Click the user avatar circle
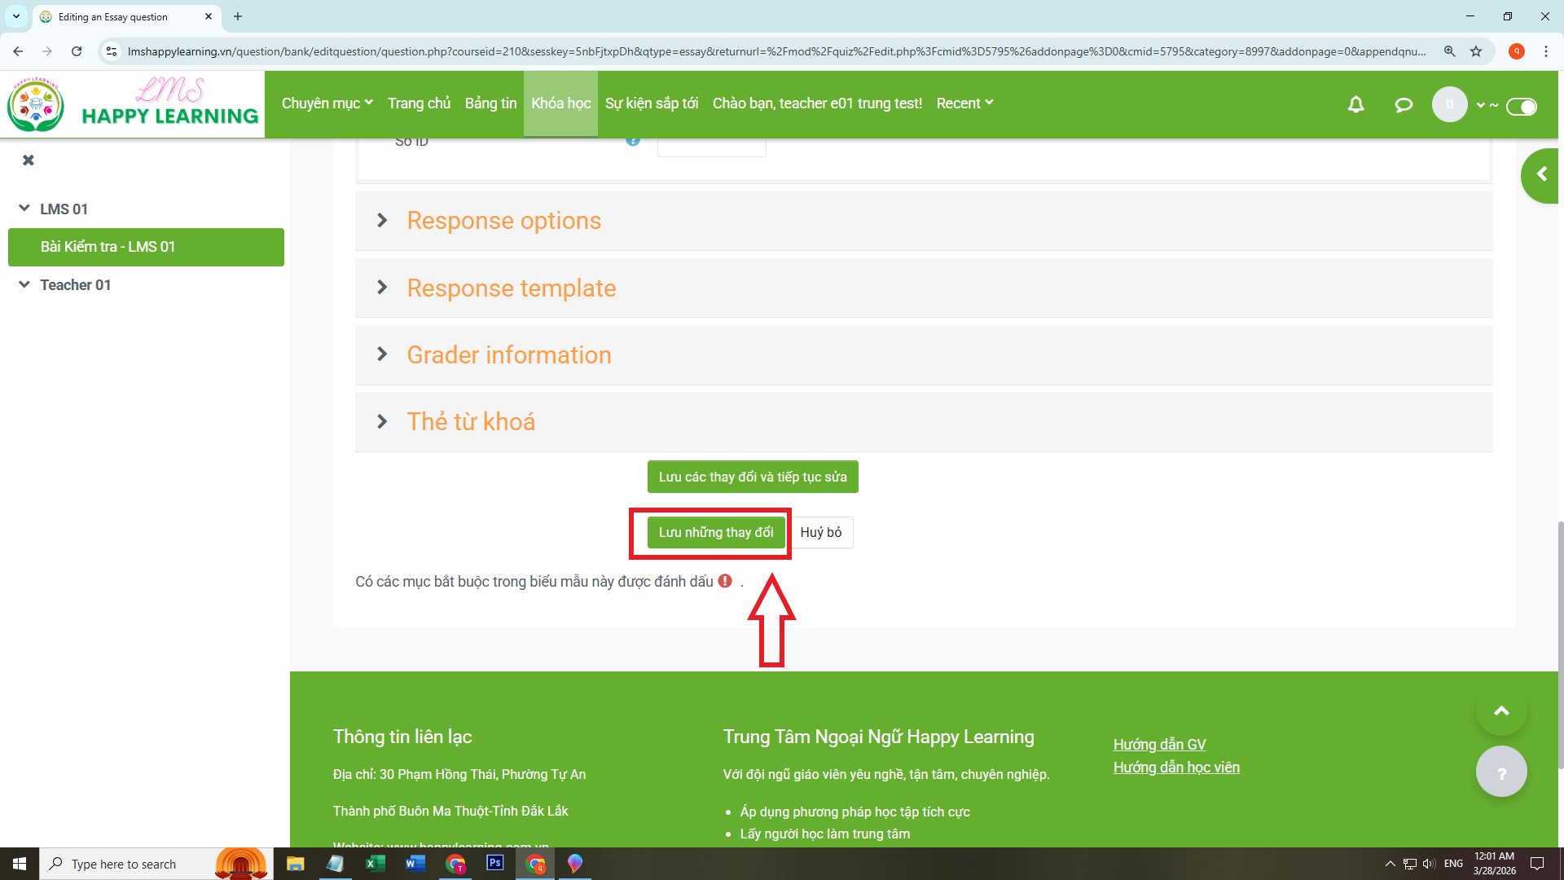The width and height of the screenshot is (1564, 880). [x=1449, y=104]
